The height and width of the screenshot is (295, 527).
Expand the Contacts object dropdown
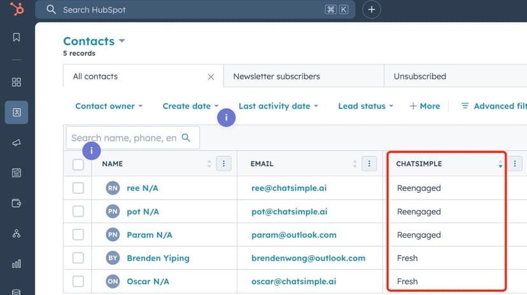94,41
